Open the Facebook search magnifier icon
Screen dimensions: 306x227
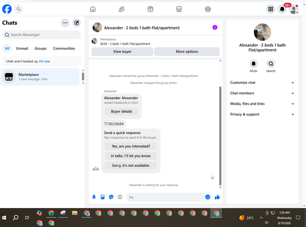coord(18,9)
